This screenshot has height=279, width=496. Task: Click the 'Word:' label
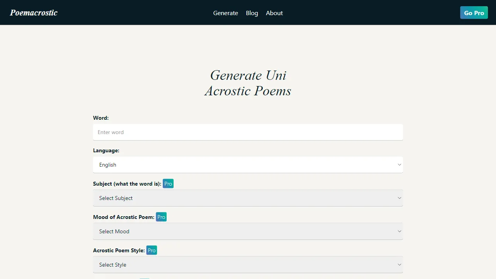(x=101, y=118)
